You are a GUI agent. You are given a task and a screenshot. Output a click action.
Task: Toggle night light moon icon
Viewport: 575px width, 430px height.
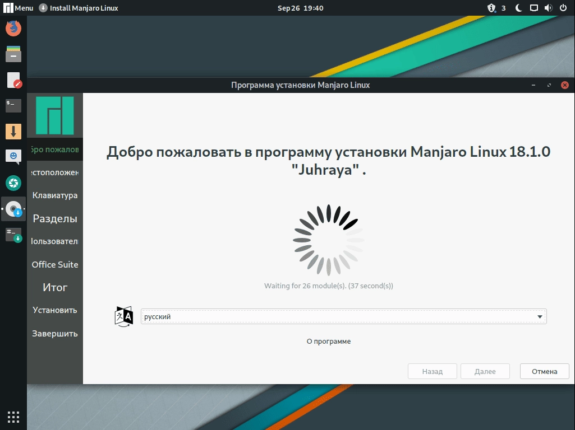(x=518, y=8)
